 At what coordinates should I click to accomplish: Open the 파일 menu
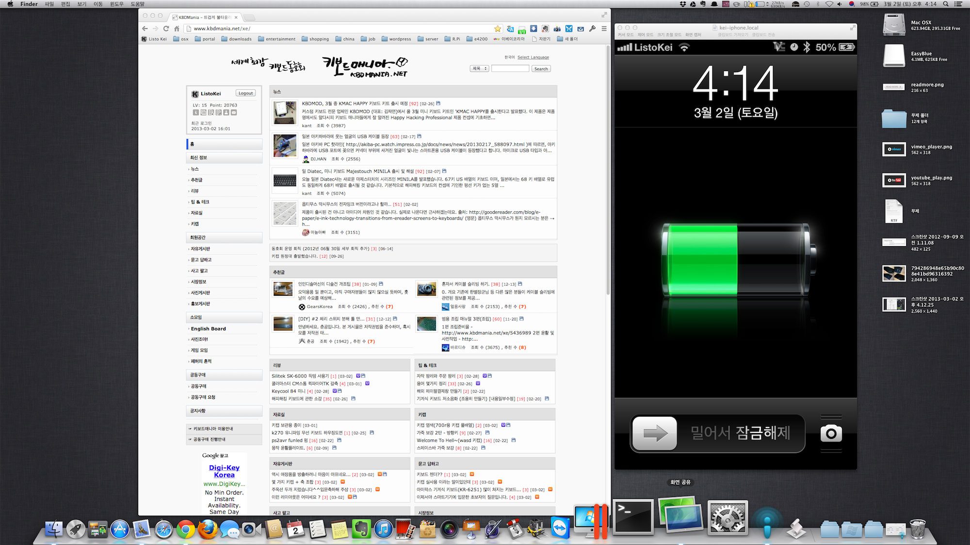(x=49, y=4)
